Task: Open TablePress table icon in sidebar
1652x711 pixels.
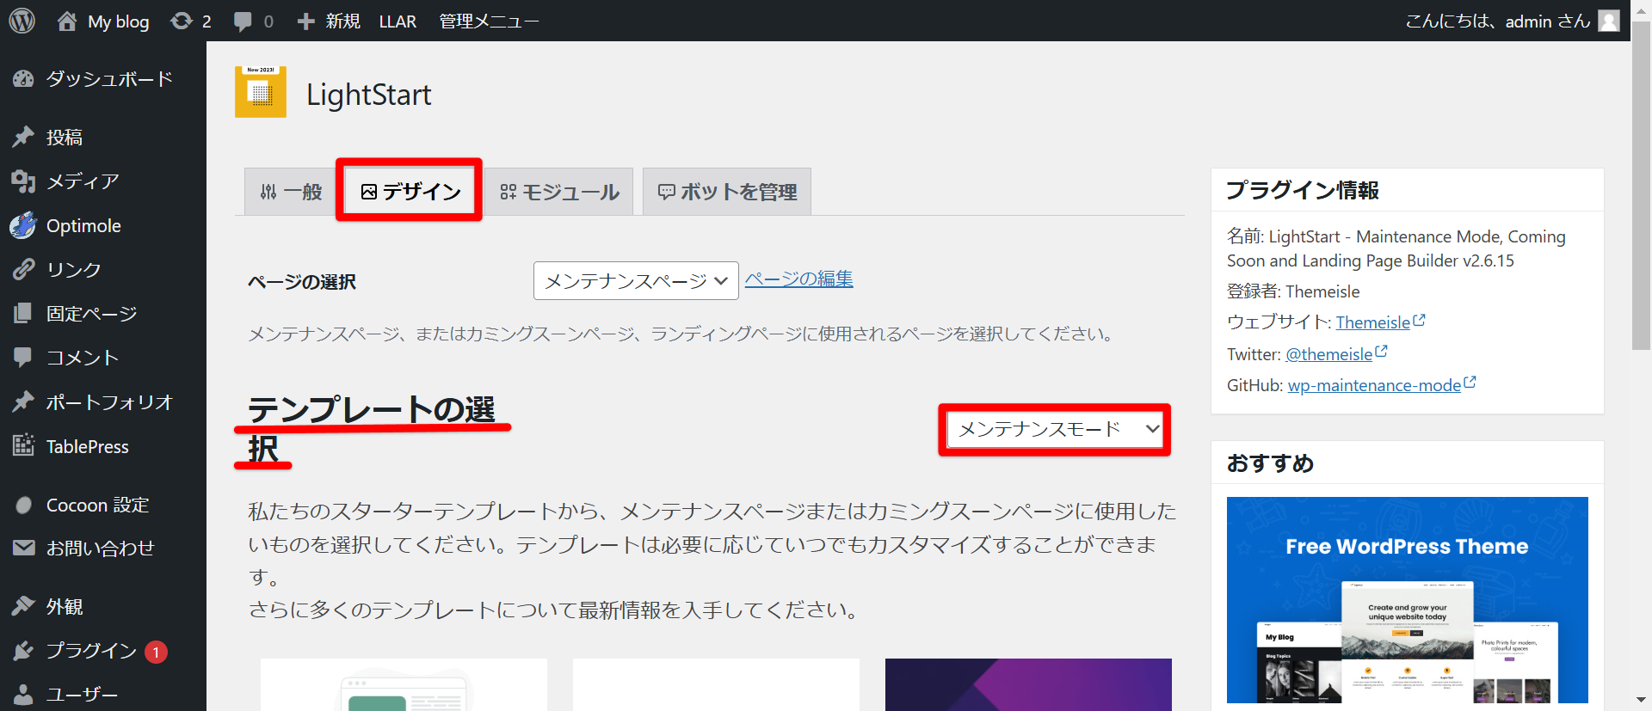Action: pyautogui.click(x=23, y=446)
